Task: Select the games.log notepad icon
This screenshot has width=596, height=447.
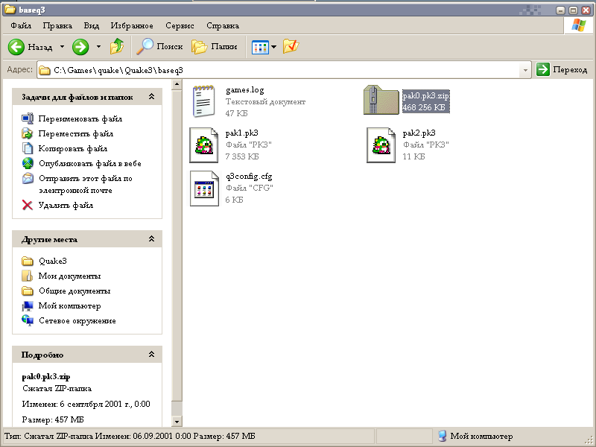Action: (x=203, y=101)
